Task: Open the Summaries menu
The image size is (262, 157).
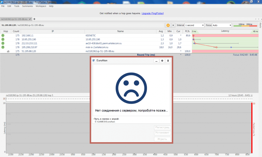Action: coord(28,6)
